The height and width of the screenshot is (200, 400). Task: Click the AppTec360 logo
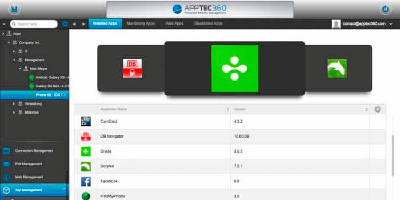(200, 9)
